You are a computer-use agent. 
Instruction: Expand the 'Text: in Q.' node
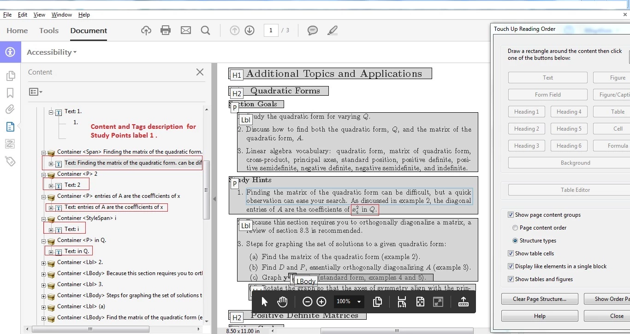pos(51,252)
